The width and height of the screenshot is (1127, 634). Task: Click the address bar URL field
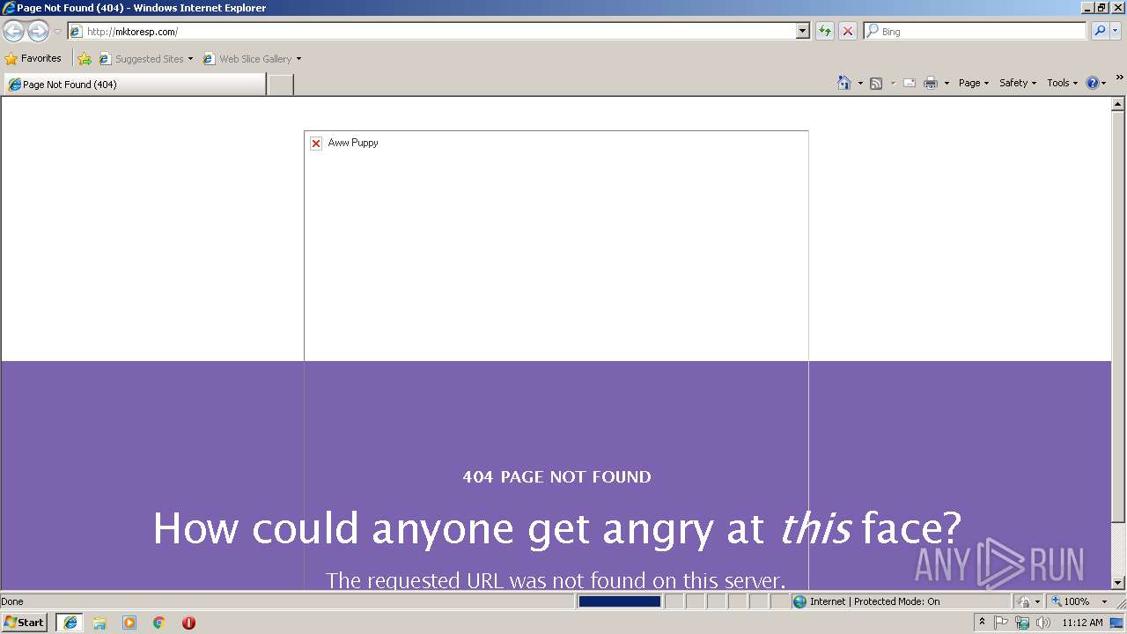click(431, 32)
